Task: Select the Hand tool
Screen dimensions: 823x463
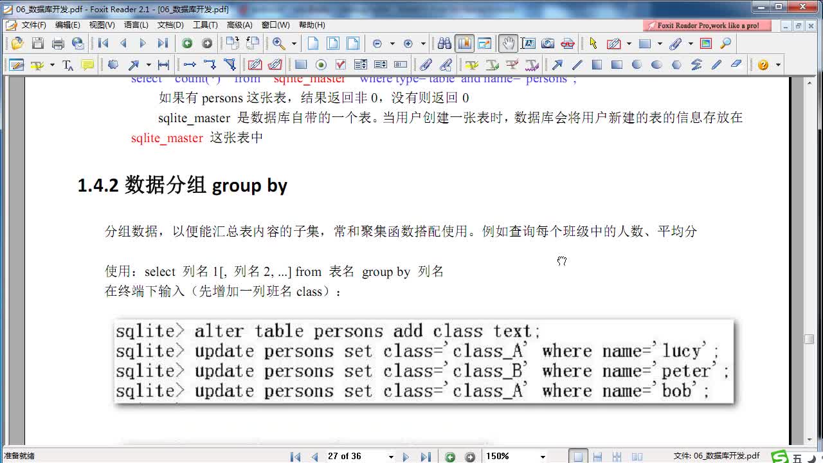Action: click(x=508, y=43)
